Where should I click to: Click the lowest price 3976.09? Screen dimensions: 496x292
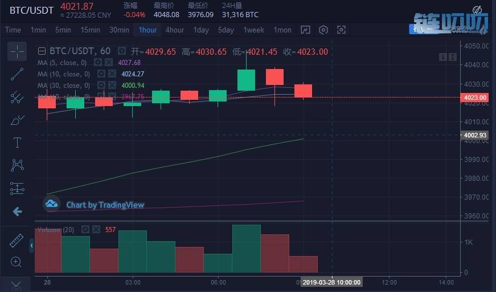[x=200, y=15]
